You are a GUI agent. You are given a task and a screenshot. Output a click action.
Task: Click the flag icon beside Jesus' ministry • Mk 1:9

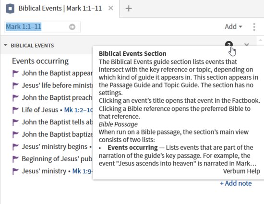pyautogui.click(x=15, y=171)
